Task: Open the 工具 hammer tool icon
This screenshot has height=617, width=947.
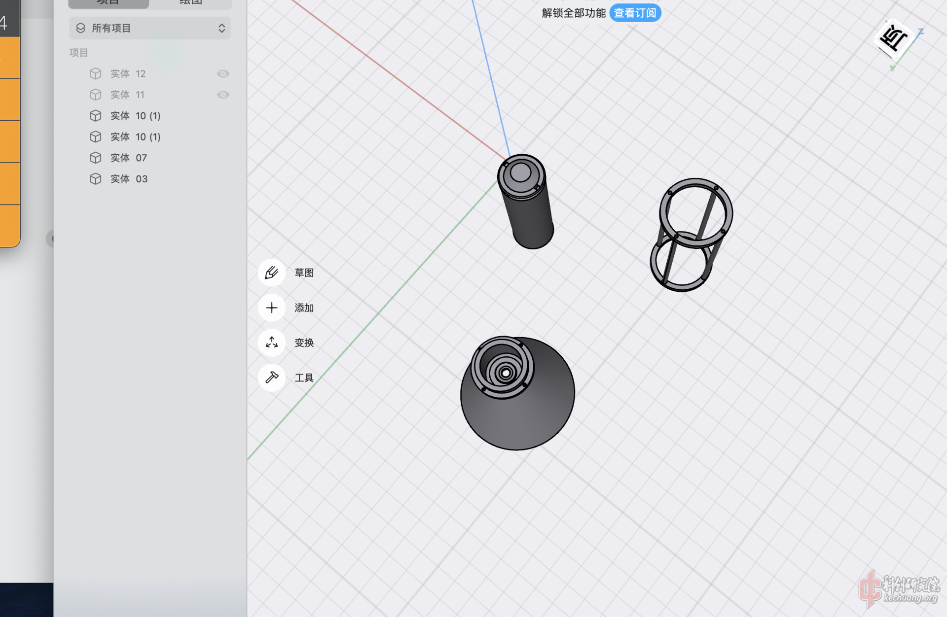Action: coord(272,377)
